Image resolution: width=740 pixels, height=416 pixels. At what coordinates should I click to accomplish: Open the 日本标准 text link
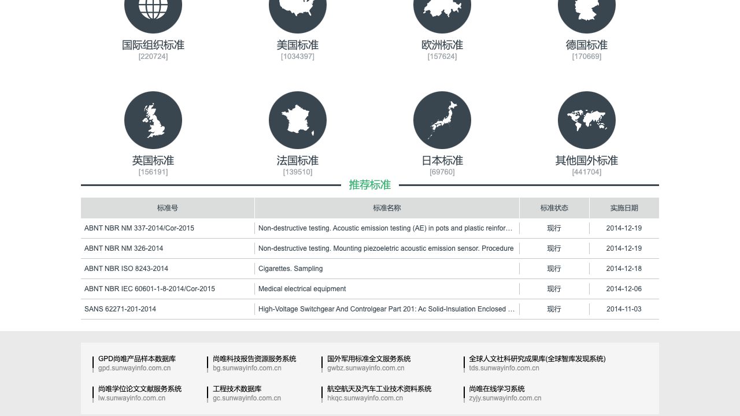442,161
